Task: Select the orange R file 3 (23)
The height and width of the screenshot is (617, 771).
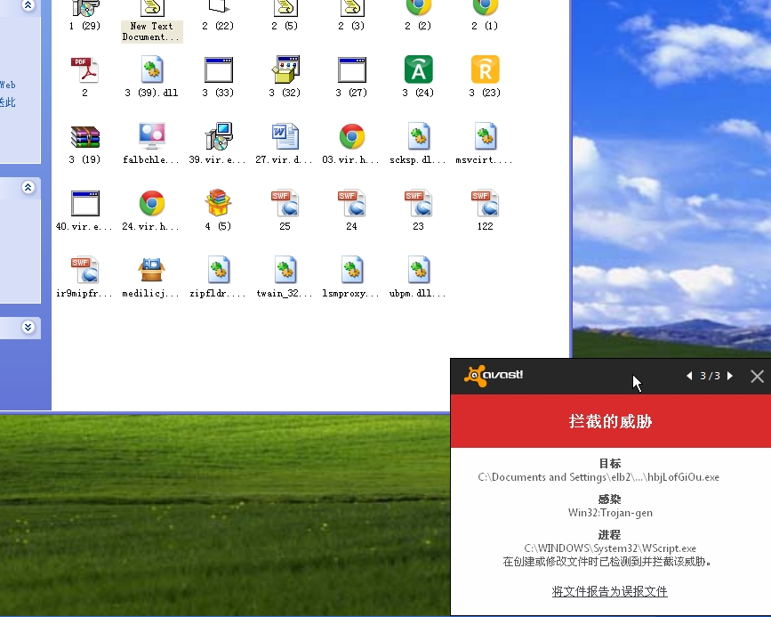Action: (x=485, y=69)
